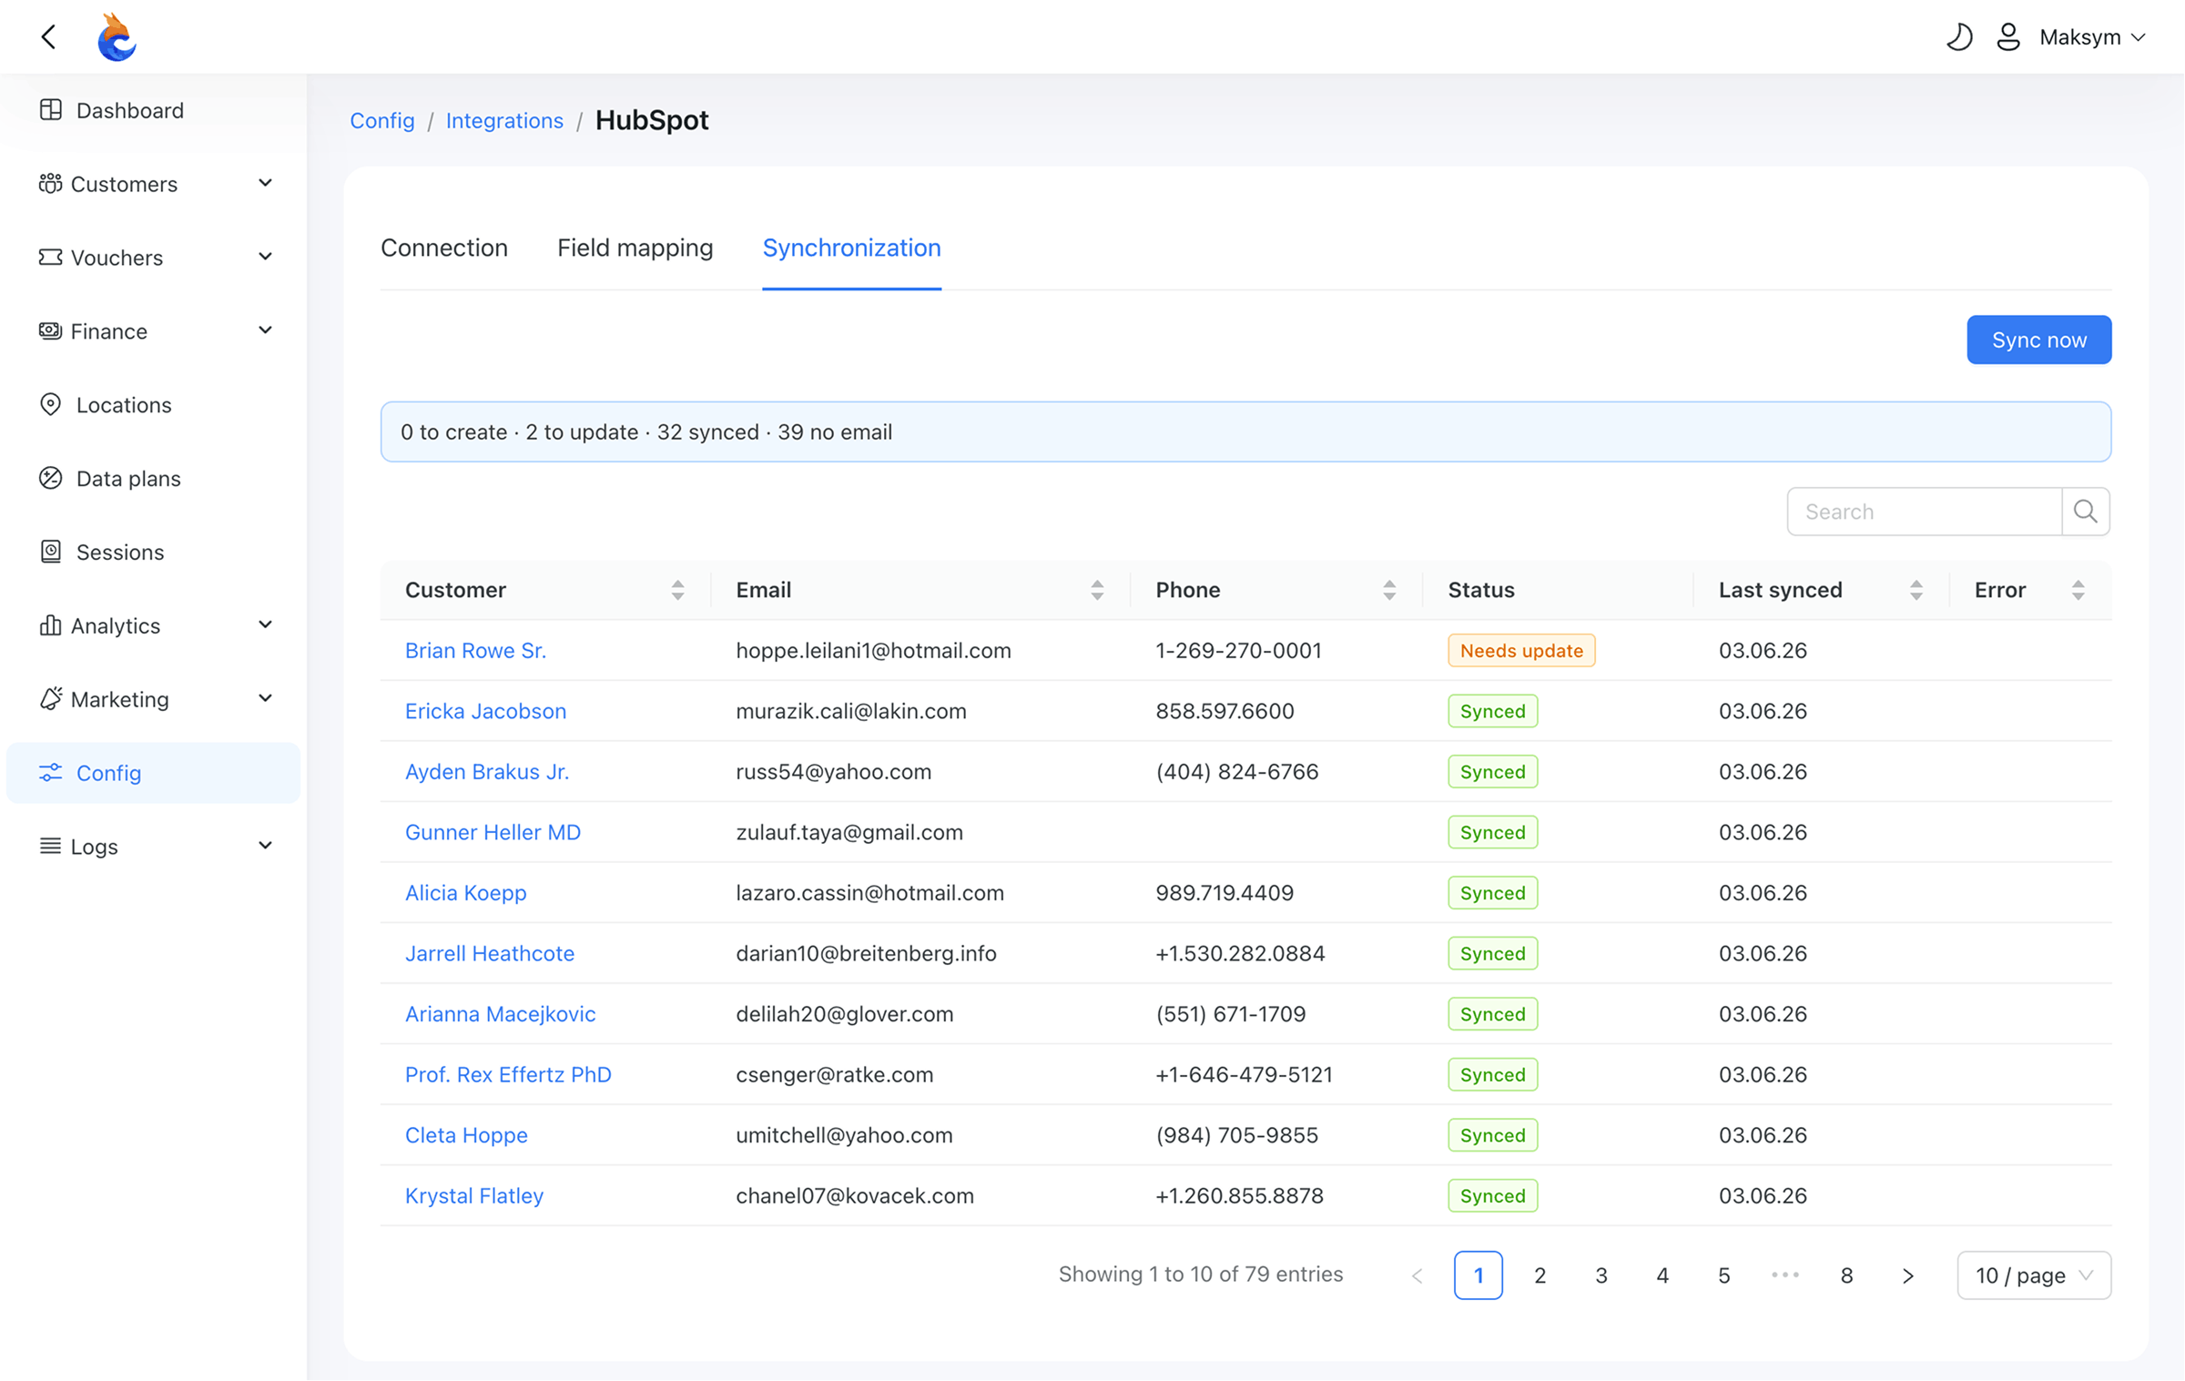Click the Search input field
Viewport: 2185px width, 1381px height.
click(x=1925, y=512)
